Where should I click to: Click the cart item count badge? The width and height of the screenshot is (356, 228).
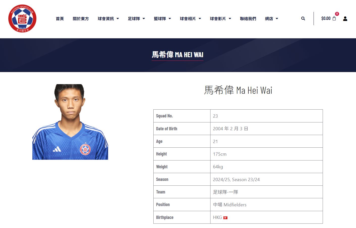337,14
